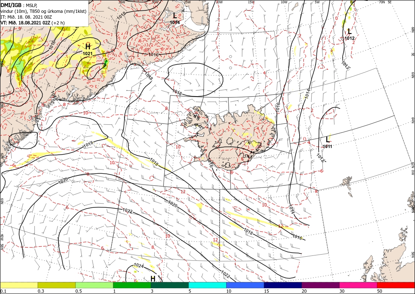Viewport: 415px width, 294px height.
Task: Select the pink 30–50 mm legend swatch
Action: coord(359,285)
